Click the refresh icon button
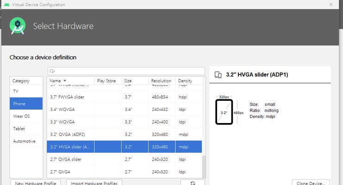 [193, 183]
